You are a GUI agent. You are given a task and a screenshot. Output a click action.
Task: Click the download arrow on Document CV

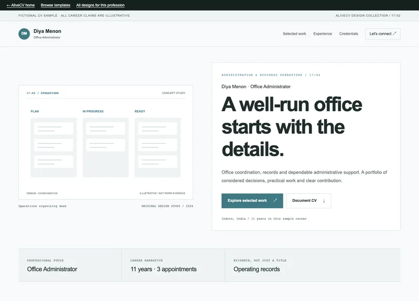click(x=324, y=201)
